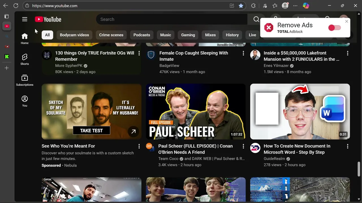Open options for soulmate sponsored ad
The image size is (362, 203).
[x=139, y=146]
